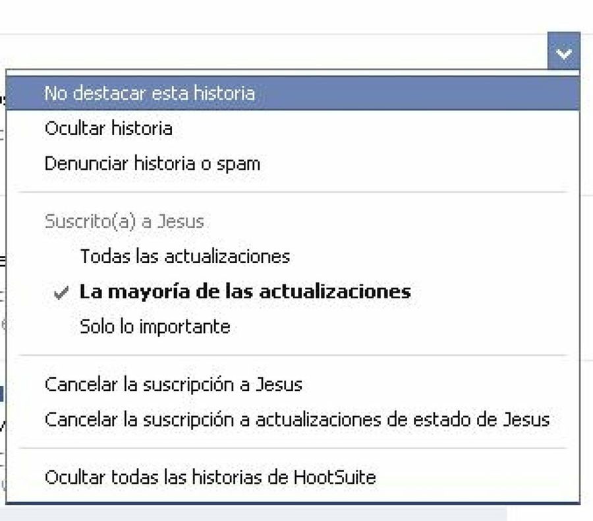Keep 'La mayoría de las actualizaciones' selected
The height and width of the screenshot is (521, 593).
pyautogui.click(x=244, y=291)
